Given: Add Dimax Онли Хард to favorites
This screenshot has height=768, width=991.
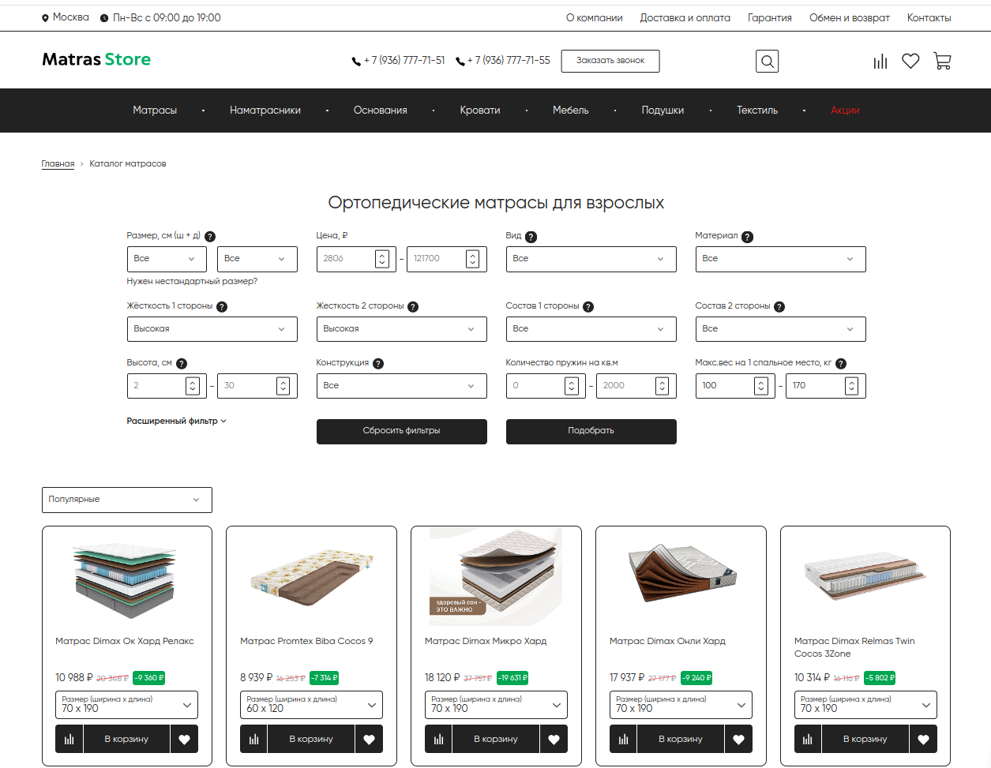Looking at the screenshot, I should coord(738,739).
